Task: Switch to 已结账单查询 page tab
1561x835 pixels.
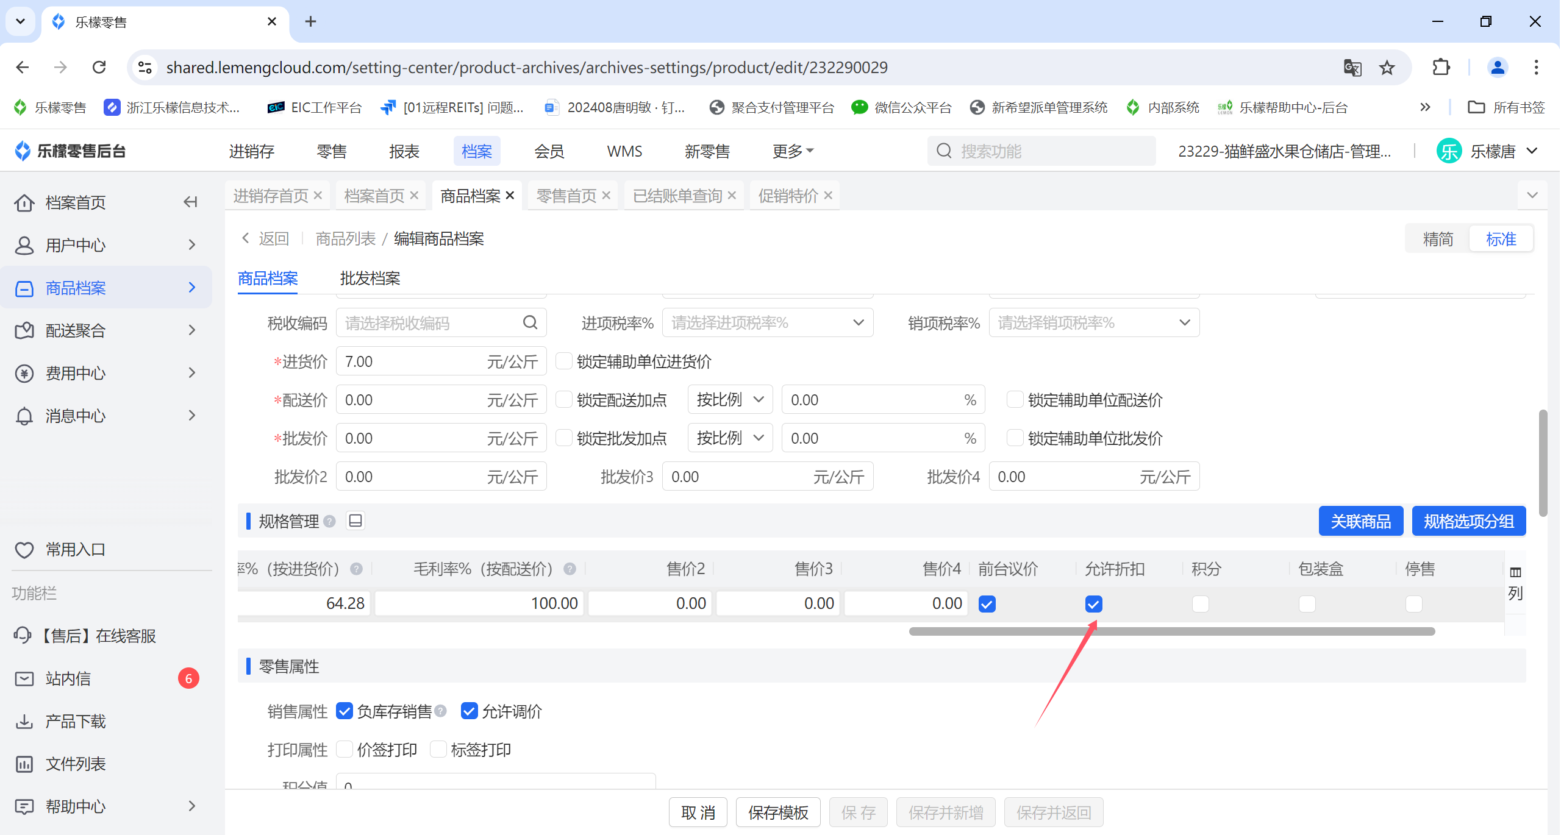Action: (x=677, y=195)
